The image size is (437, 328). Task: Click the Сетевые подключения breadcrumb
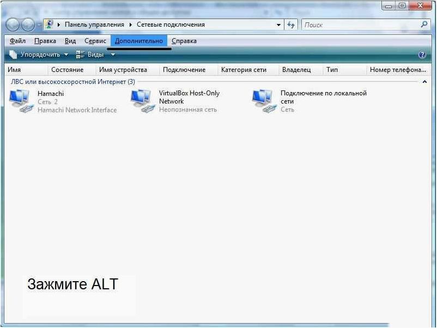(x=171, y=25)
